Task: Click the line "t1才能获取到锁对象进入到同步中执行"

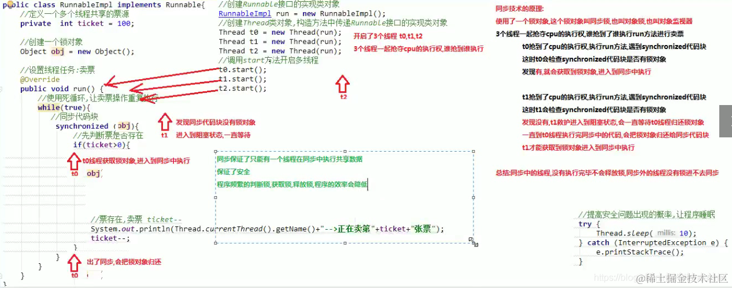Action: [578, 147]
